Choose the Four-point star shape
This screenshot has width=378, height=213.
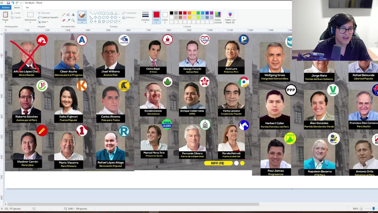(x=95, y=21)
